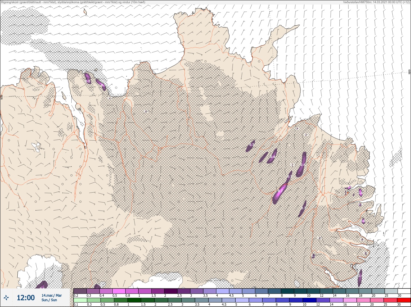Select upper legend swatch between 0.5 and 0.8

point(119,291)
